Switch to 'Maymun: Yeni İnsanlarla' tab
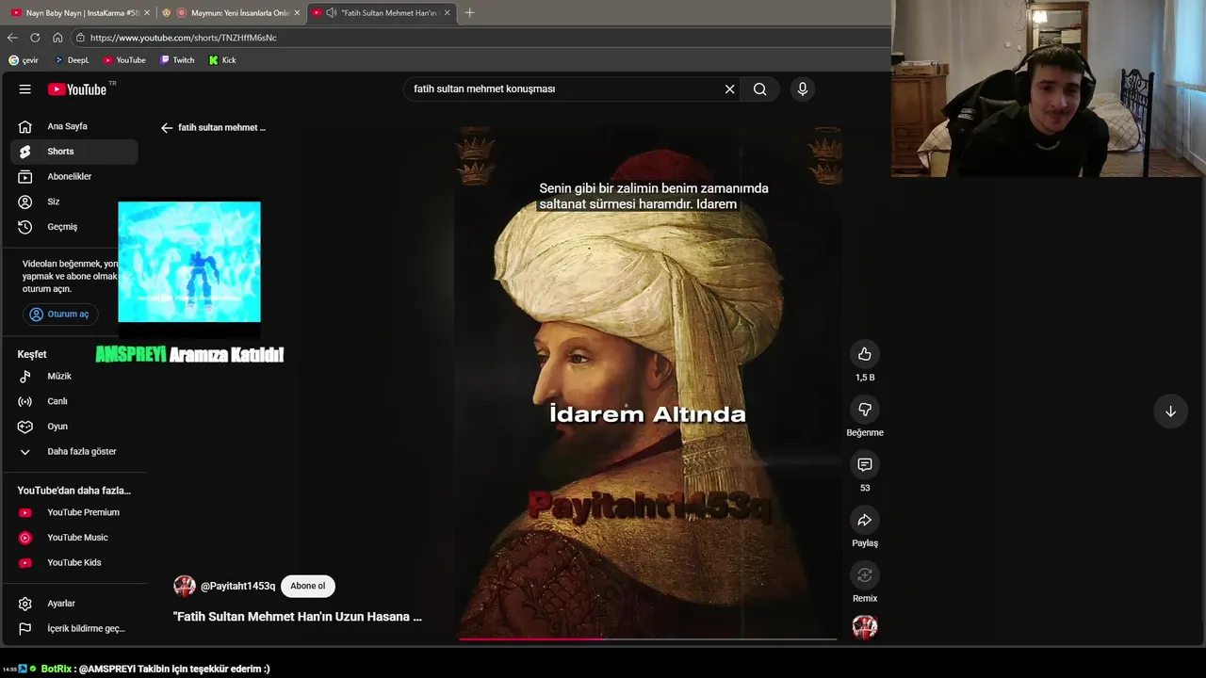The width and height of the screenshot is (1206, 678). (x=231, y=13)
